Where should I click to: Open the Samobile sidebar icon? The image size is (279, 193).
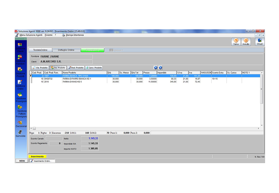(x=20, y=132)
